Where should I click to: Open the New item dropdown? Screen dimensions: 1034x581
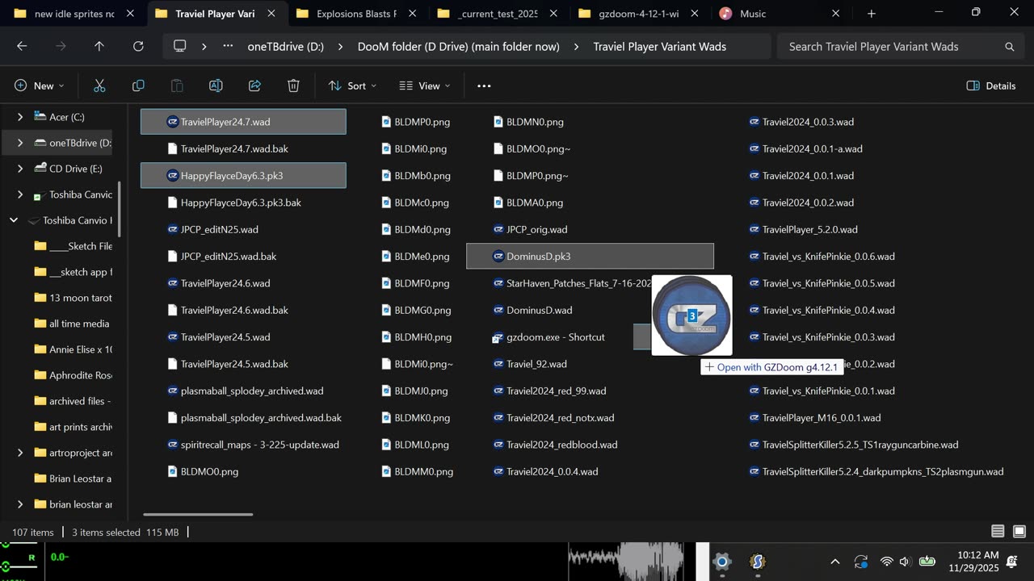pos(40,86)
